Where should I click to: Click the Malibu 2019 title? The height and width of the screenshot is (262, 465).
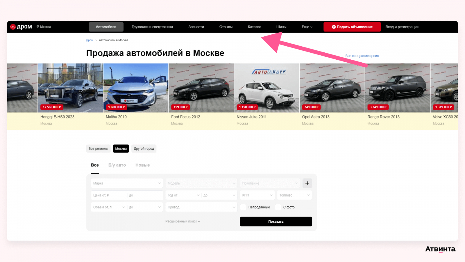click(116, 117)
